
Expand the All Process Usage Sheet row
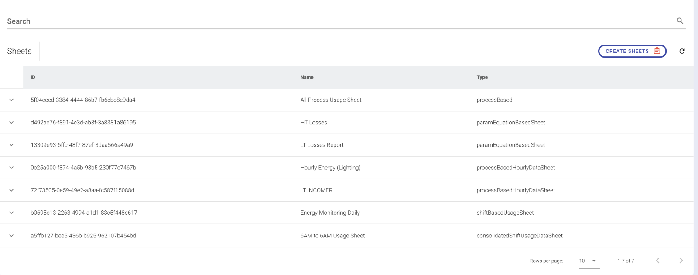[x=11, y=100]
